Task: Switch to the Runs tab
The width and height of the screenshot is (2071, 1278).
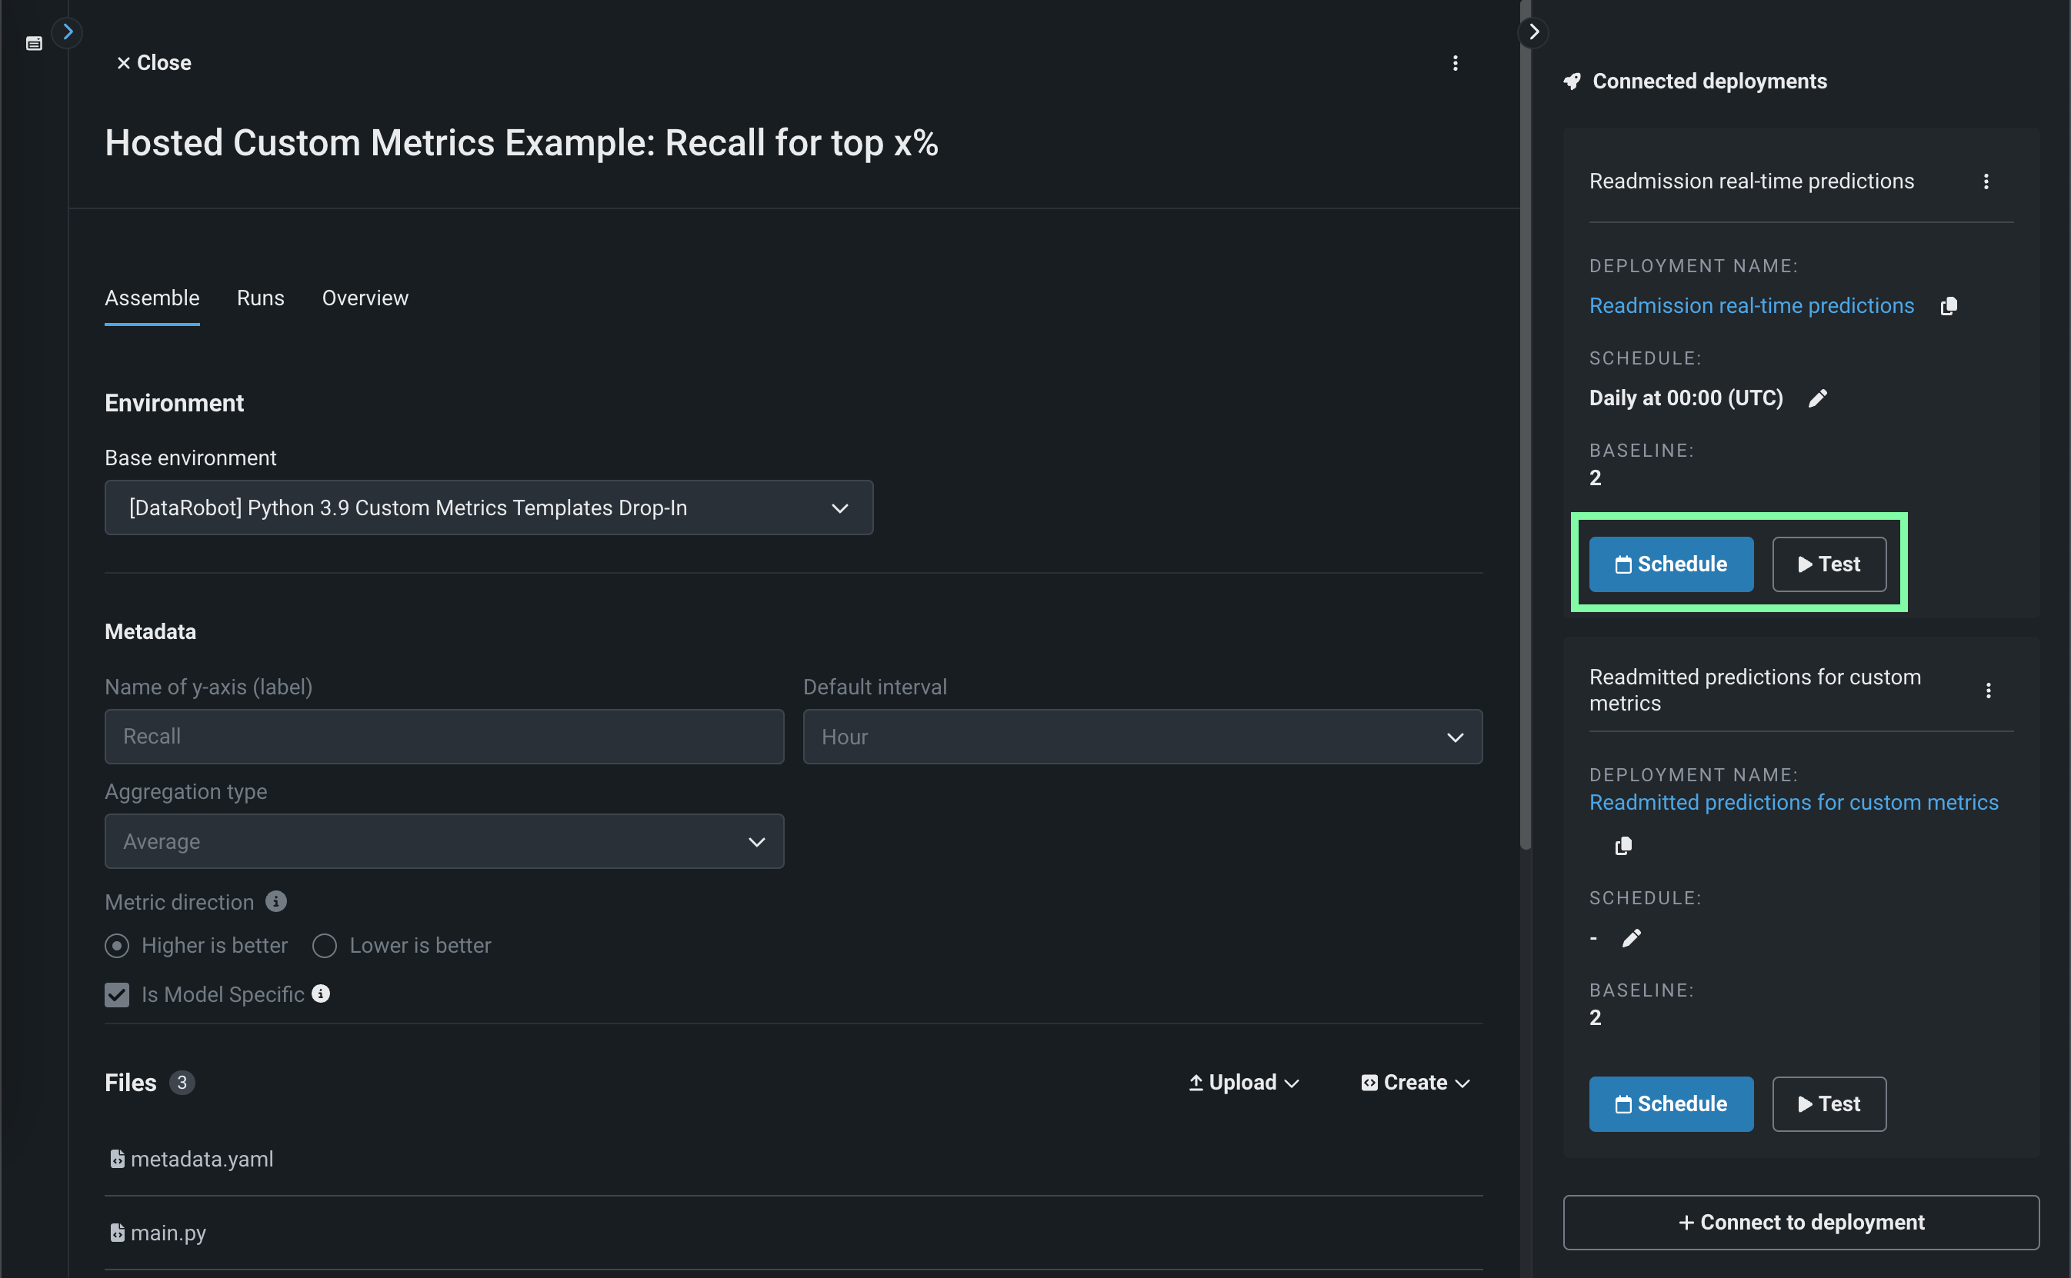Action: point(261,298)
